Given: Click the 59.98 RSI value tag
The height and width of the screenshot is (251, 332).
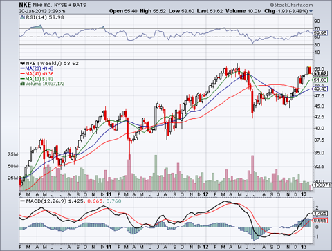Looking at the screenshot, I should tap(320, 33).
